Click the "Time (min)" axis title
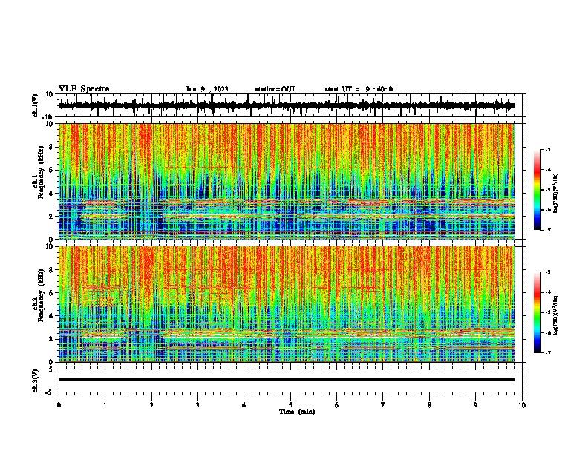Viewport: 588px width, 454px height. click(297, 412)
